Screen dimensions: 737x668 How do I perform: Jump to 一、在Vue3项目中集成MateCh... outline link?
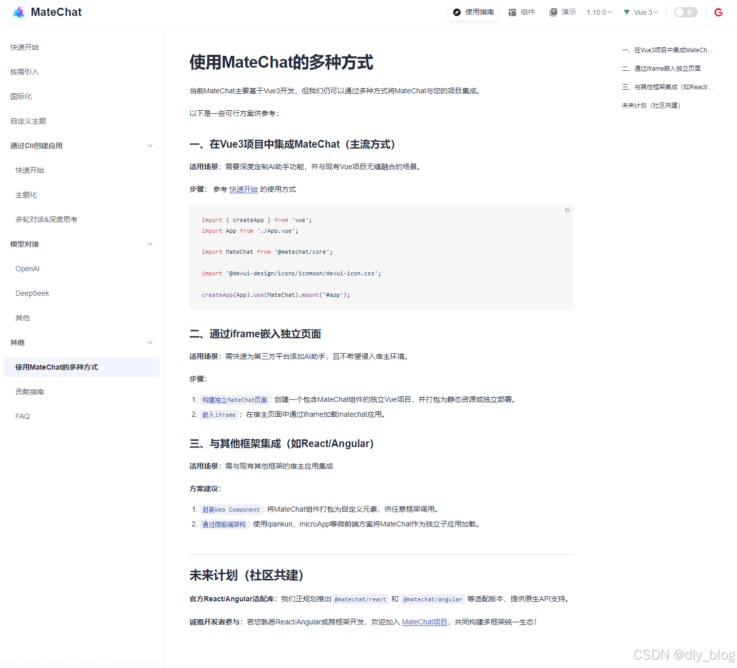pyautogui.click(x=667, y=50)
